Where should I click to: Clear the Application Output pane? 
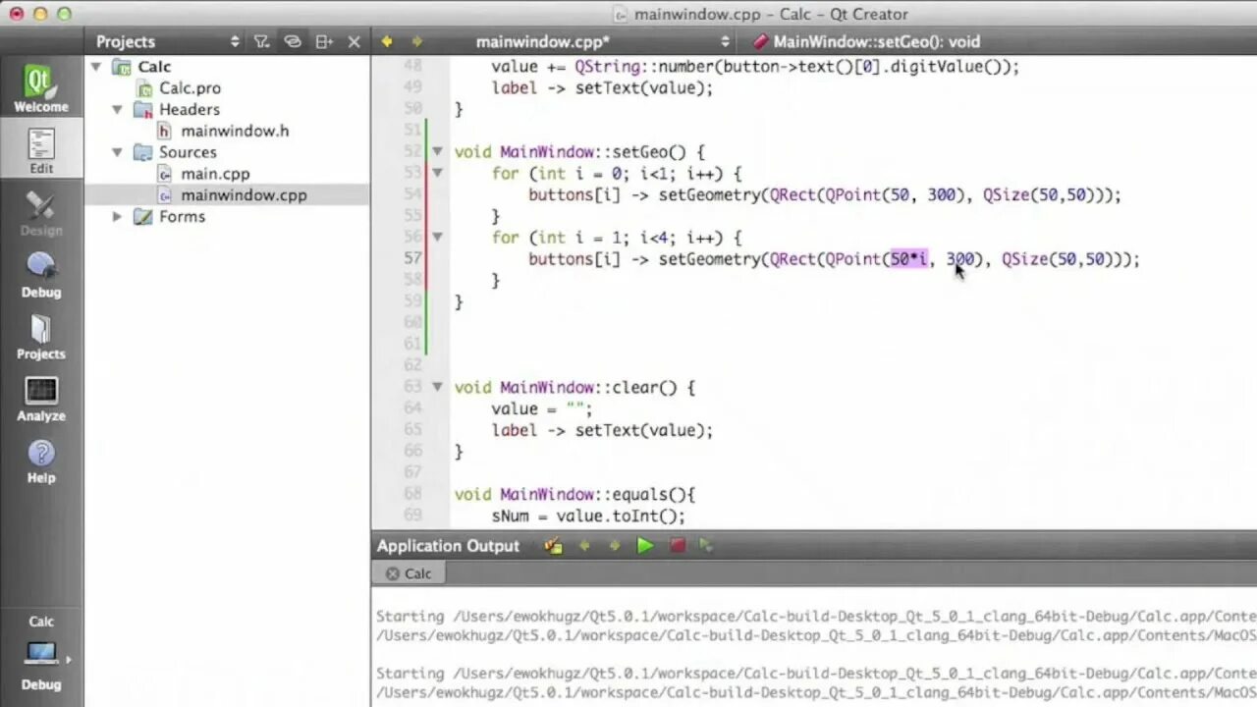tap(554, 546)
